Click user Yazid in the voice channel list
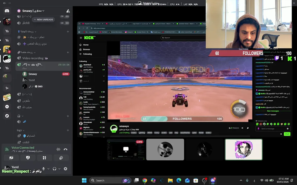The height and width of the screenshot is (185, 297). (46, 80)
